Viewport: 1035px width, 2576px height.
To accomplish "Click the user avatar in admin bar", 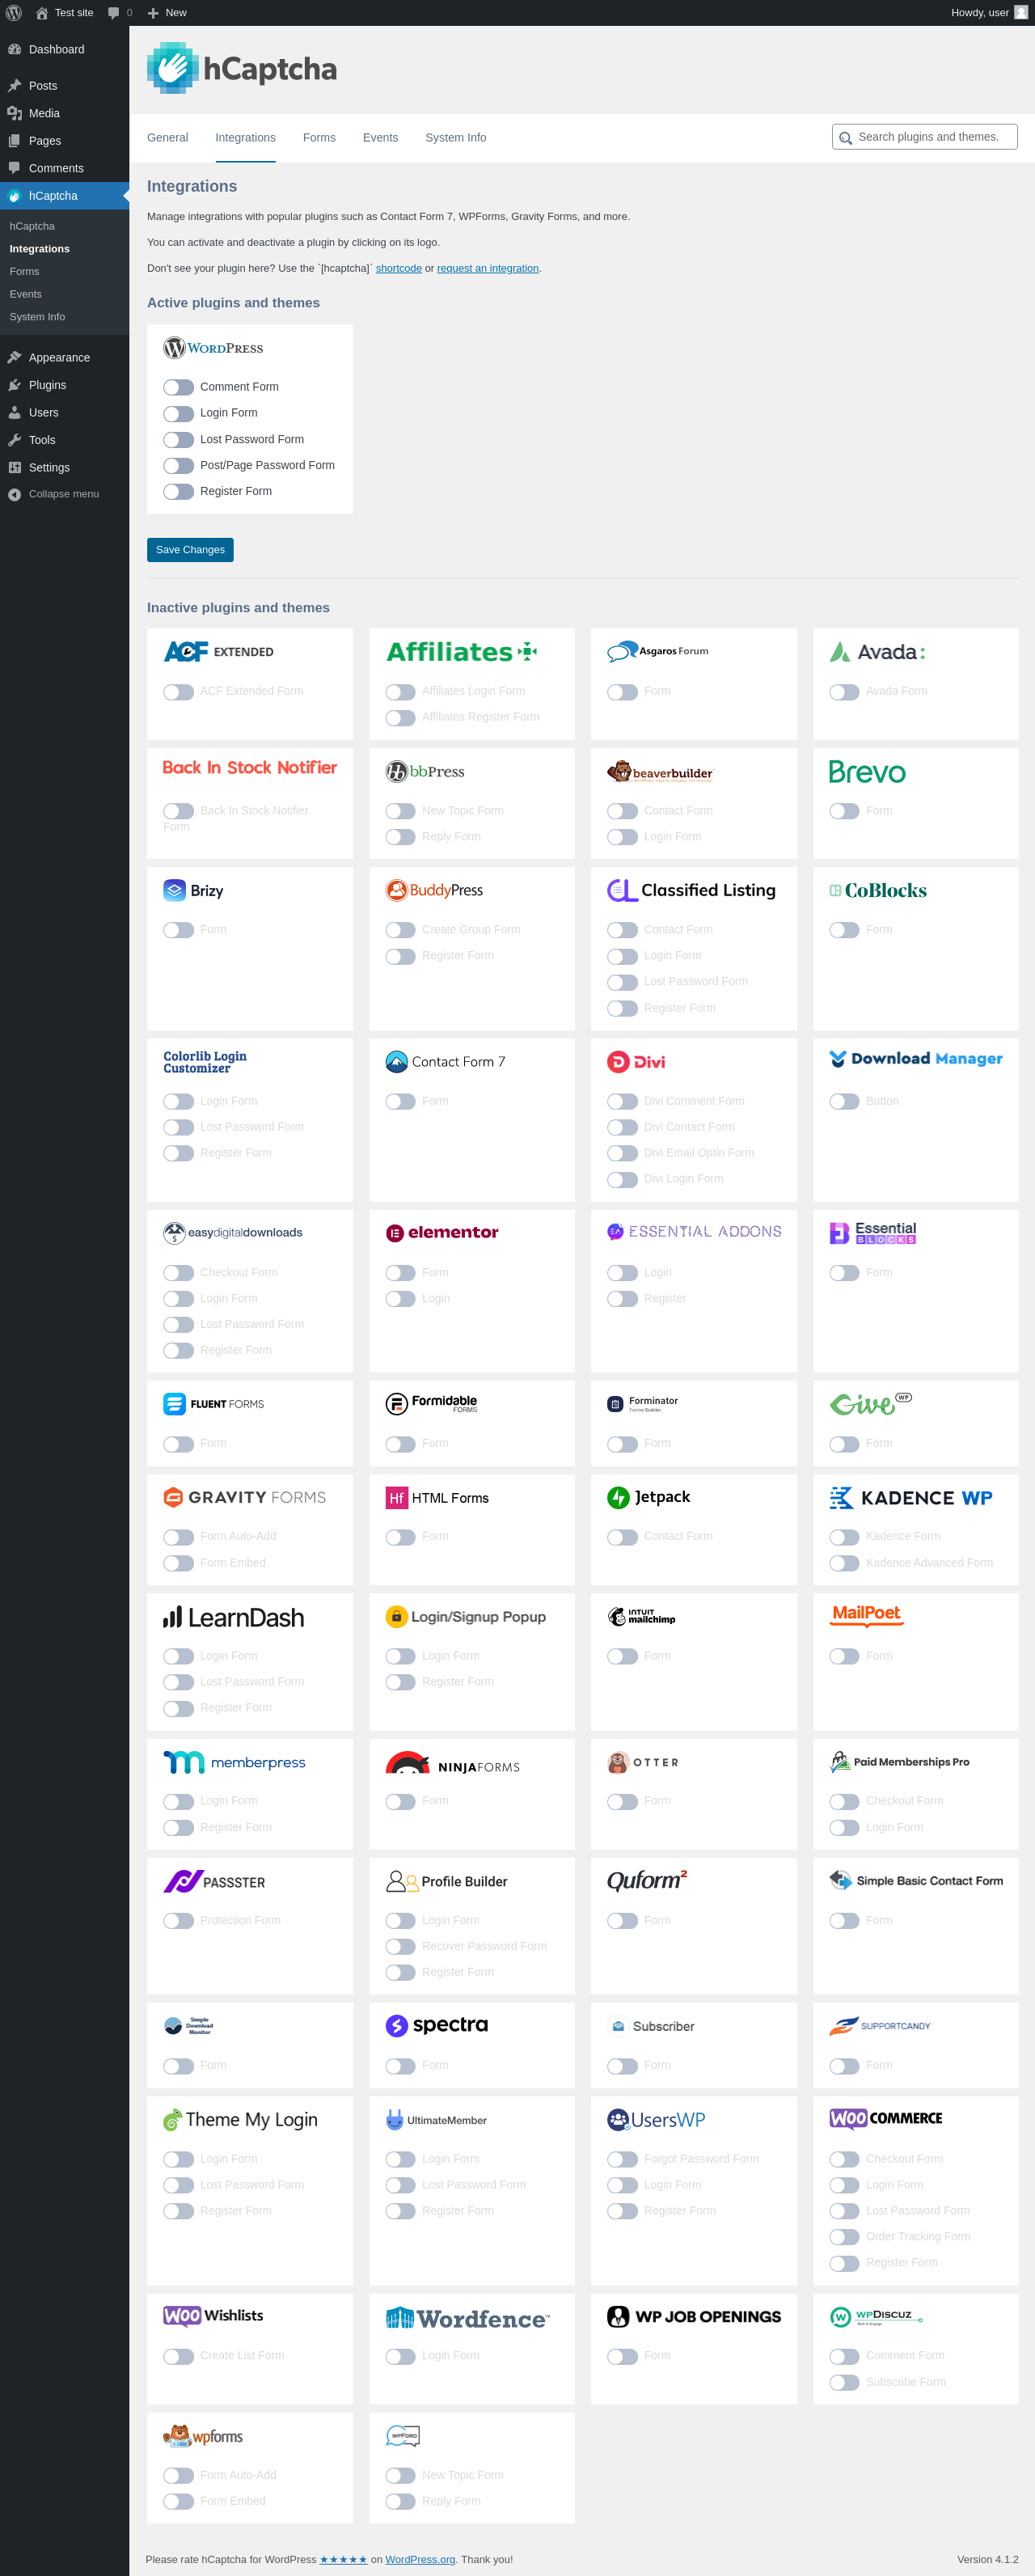I will (1021, 12).
